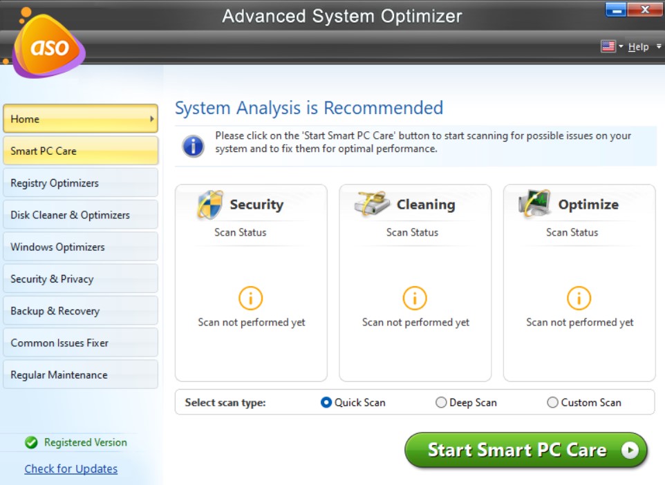Click the blue info icon beside the recommendation message

(x=192, y=146)
